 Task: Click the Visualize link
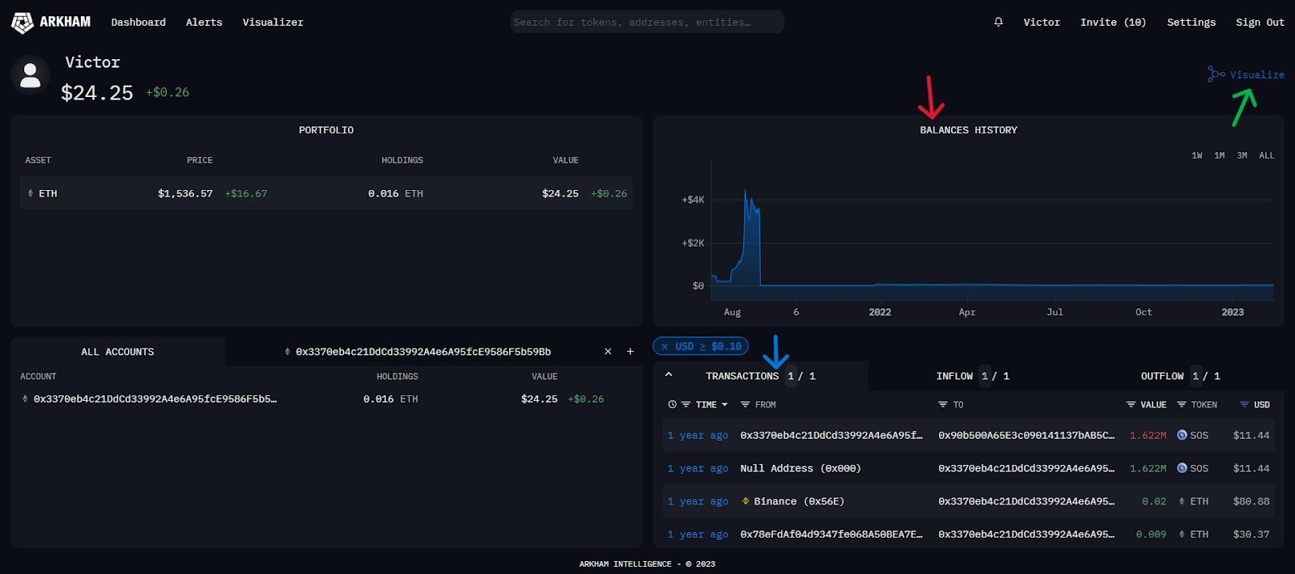click(1257, 74)
